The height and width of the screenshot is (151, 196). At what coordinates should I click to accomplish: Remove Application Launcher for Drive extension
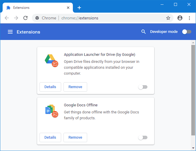[x=75, y=87]
